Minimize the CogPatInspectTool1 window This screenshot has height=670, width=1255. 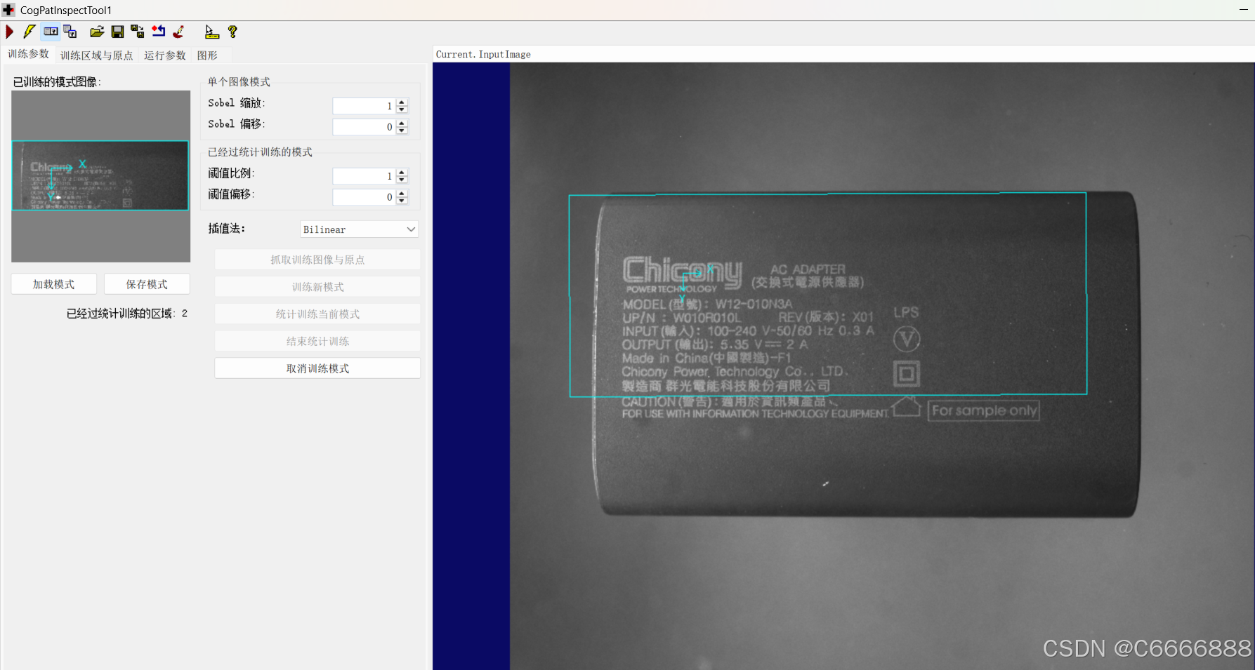(x=1243, y=10)
